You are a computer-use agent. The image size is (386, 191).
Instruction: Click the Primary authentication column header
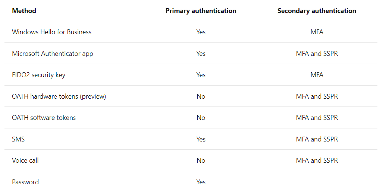pyautogui.click(x=201, y=11)
